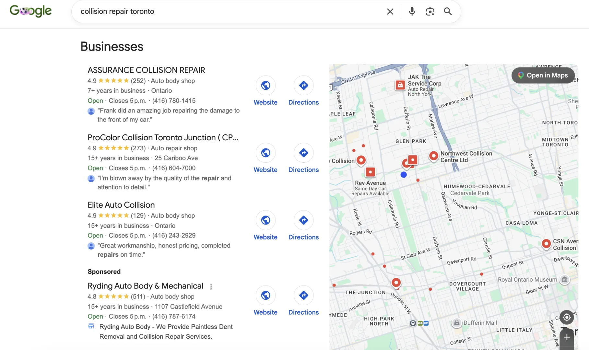Screen dimensions: 589x350
Task: Click the Rev Avenue map marker
Action: [370, 172]
